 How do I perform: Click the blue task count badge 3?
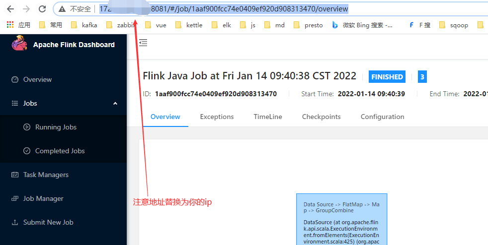click(422, 77)
